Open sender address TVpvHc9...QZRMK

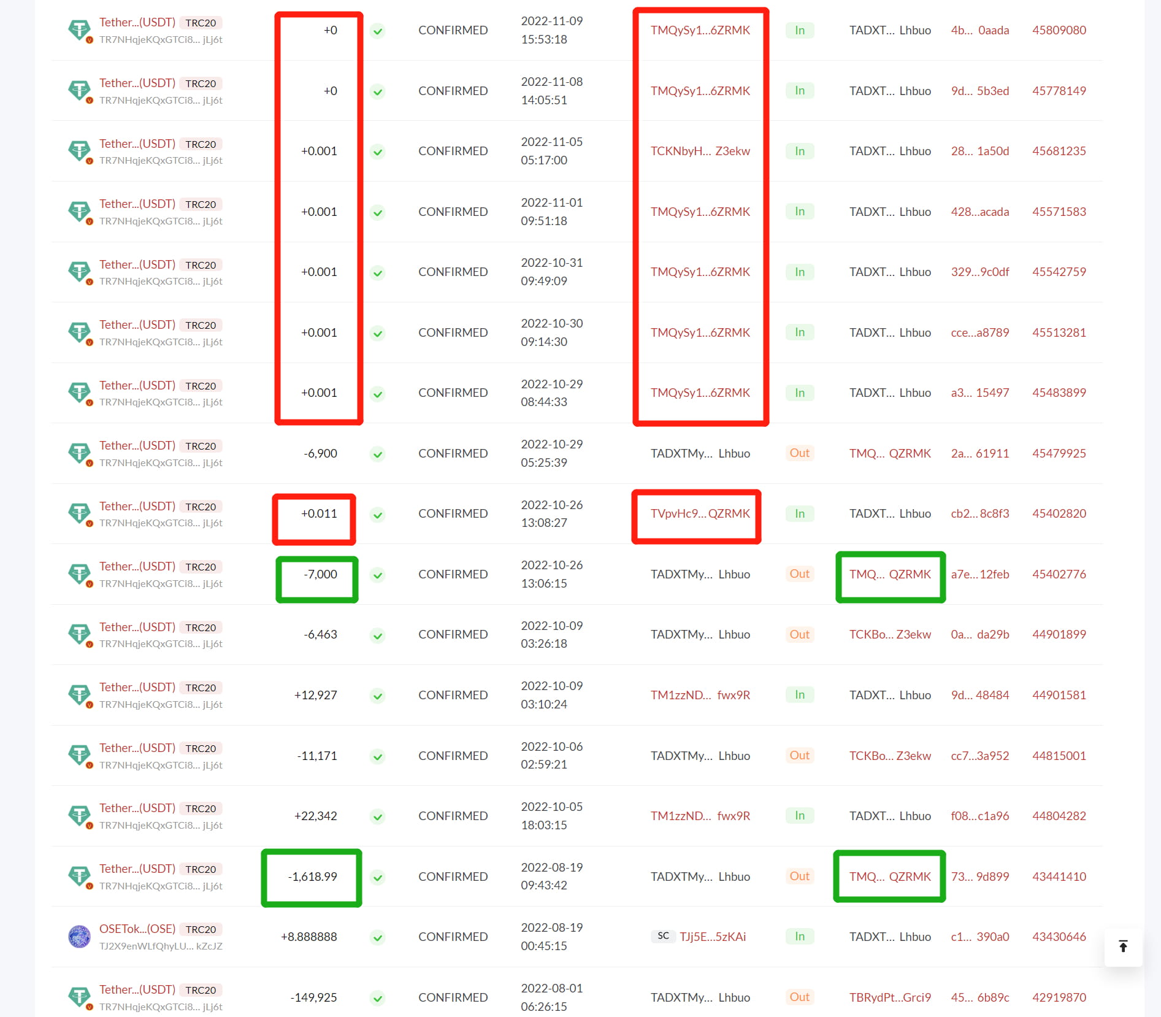coord(700,513)
